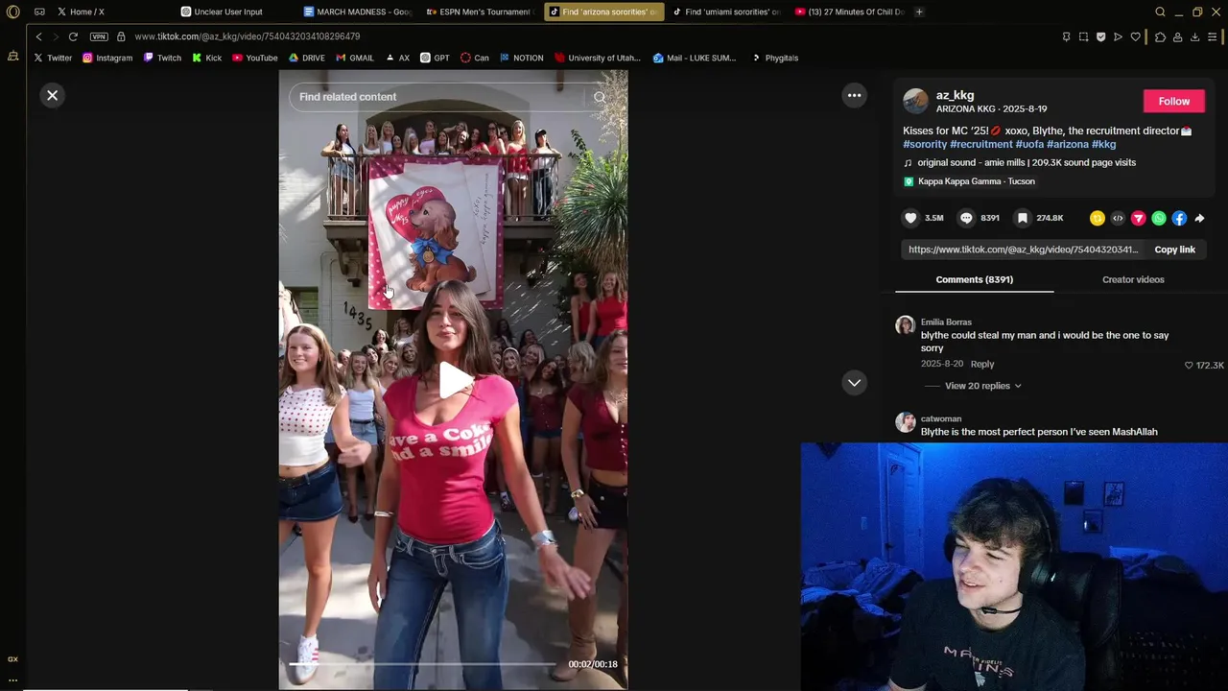Switch to the Comments (8391) tab
Screen dimensions: 1228x691
tap(974, 279)
